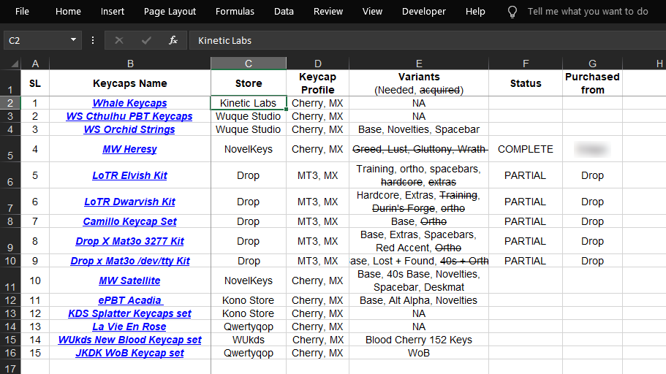
Task: Select the Blood Cherry 152 Keys cell
Action: coord(419,340)
